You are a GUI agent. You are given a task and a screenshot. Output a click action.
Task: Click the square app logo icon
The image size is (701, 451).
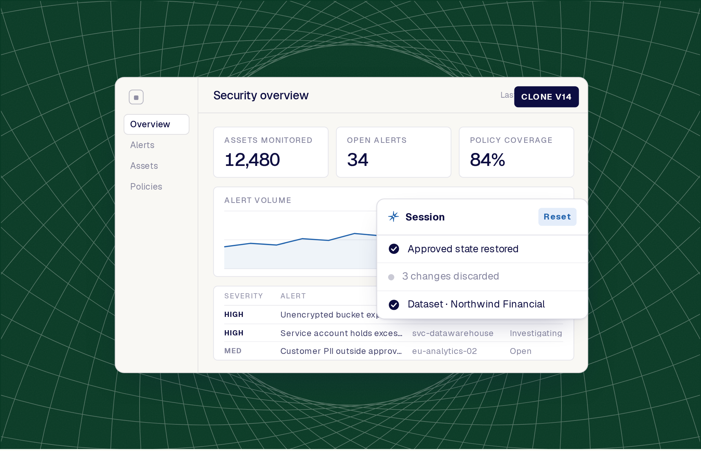point(136,97)
